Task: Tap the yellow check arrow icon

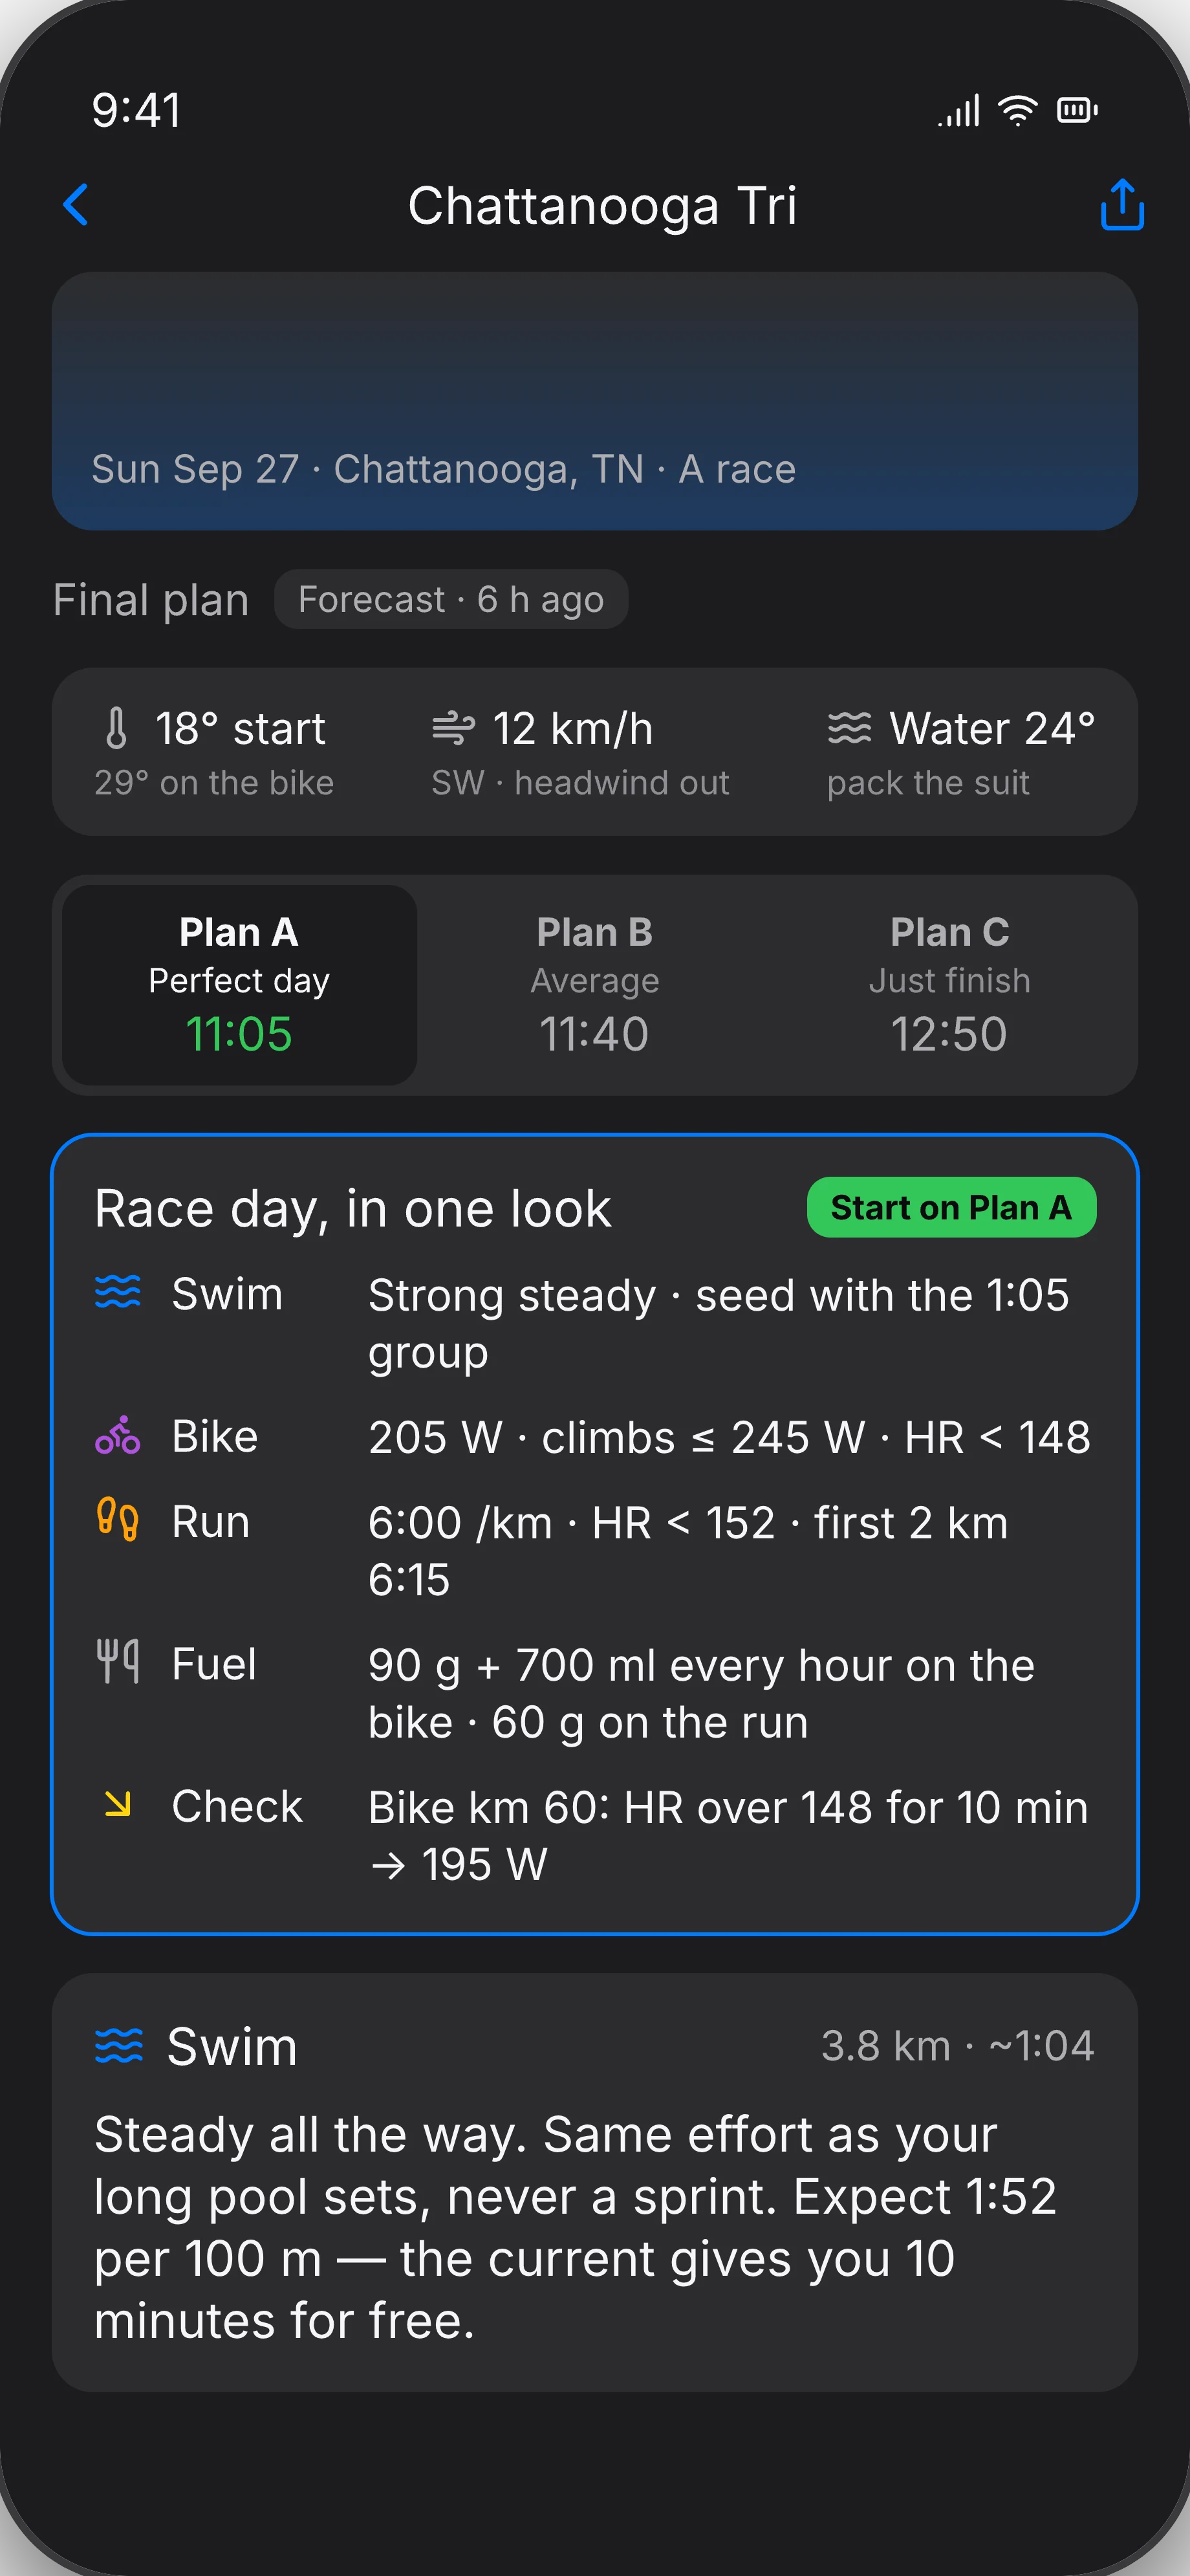Action: [x=118, y=1804]
